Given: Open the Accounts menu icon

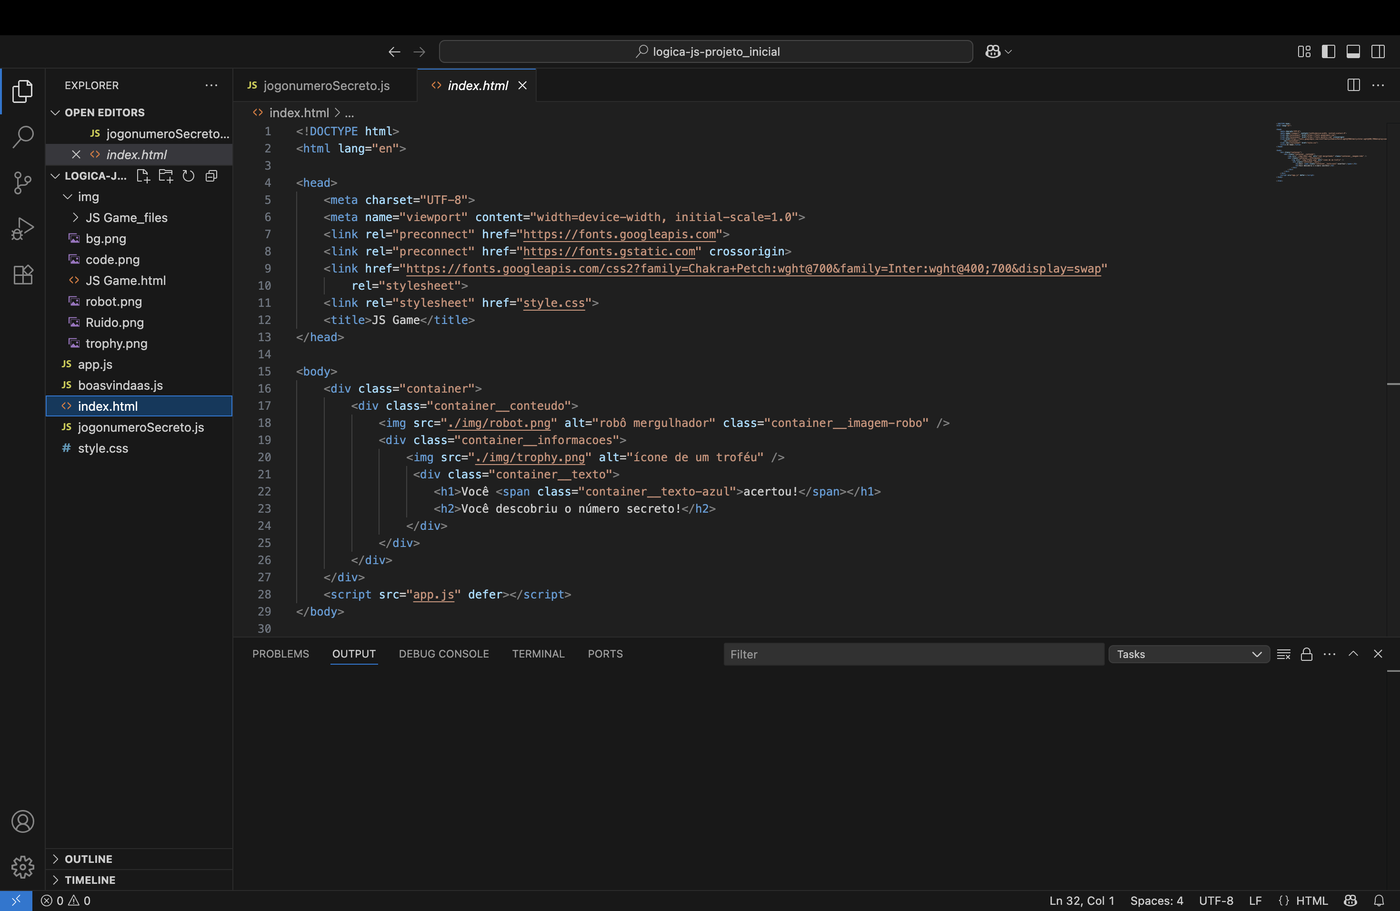Looking at the screenshot, I should click(x=22, y=821).
